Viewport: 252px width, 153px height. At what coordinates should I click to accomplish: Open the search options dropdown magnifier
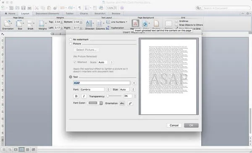pos(199,8)
